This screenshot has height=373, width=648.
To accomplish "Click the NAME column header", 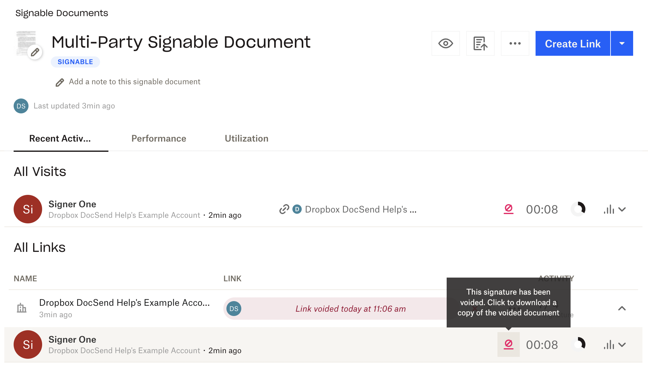I will tap(25, 279).
